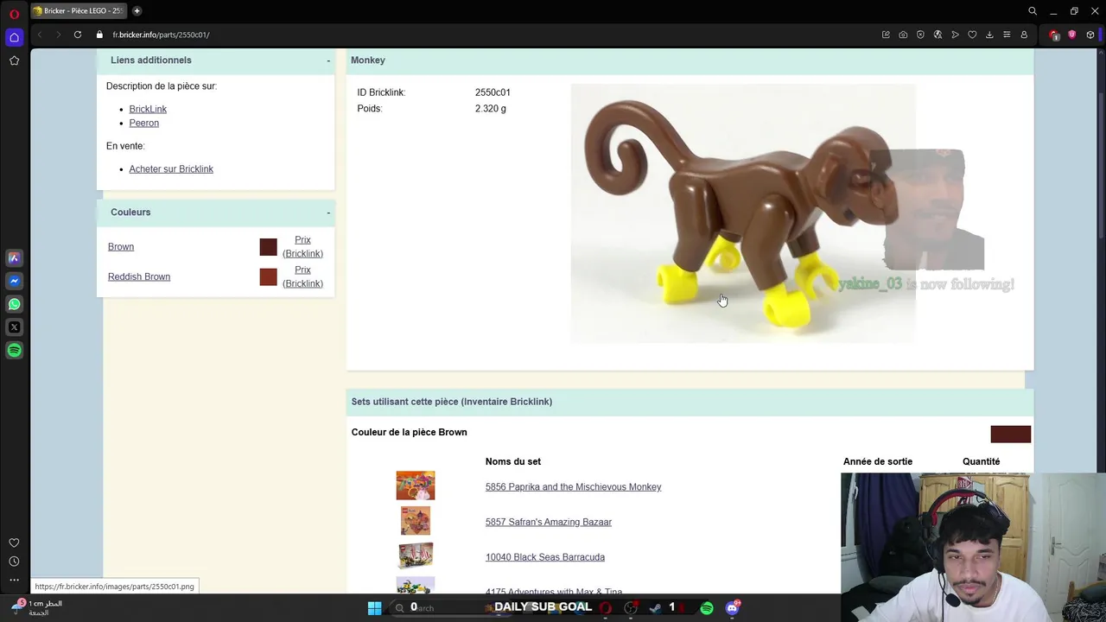Collapse the Liens additionnels panel

[x=328, y=60]
